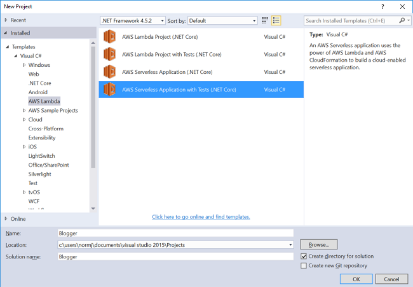Expand the Cloud tree node
The image size is (413, 287).
coord(24,120)
